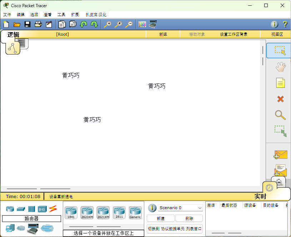Activate the Place Note tool

(x=280, y=83)
